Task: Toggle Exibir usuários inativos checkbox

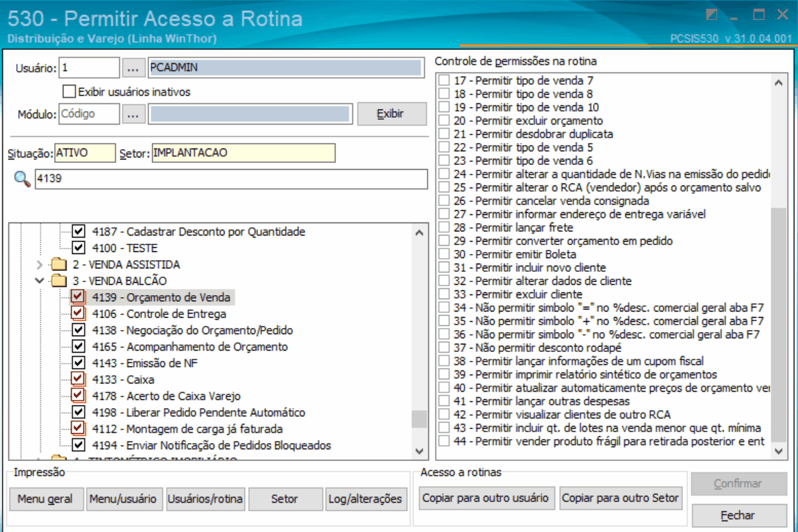Action: (68, 92)
